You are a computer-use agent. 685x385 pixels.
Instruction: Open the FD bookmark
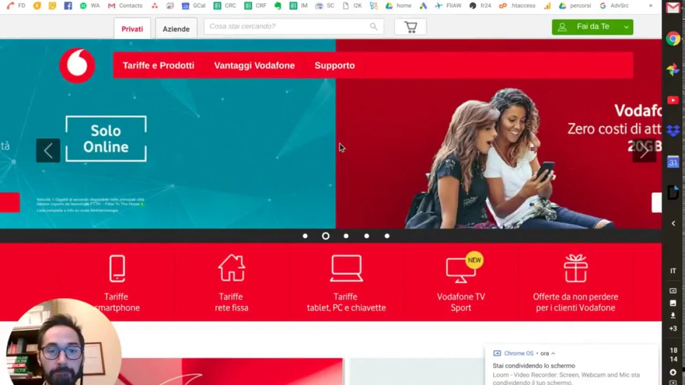pyautogui.click(x=16, y=5)
